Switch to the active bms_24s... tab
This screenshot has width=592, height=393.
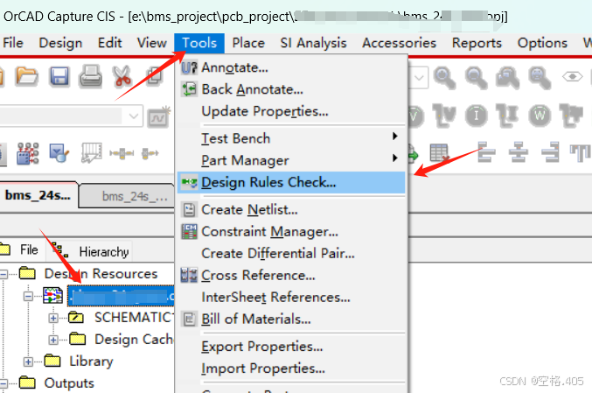tap(38, 195)
